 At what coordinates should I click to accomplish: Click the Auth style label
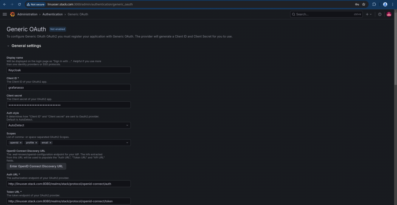13,113
